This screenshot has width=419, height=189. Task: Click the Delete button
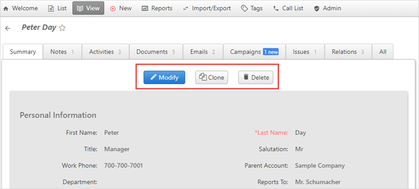click(256, 77)
